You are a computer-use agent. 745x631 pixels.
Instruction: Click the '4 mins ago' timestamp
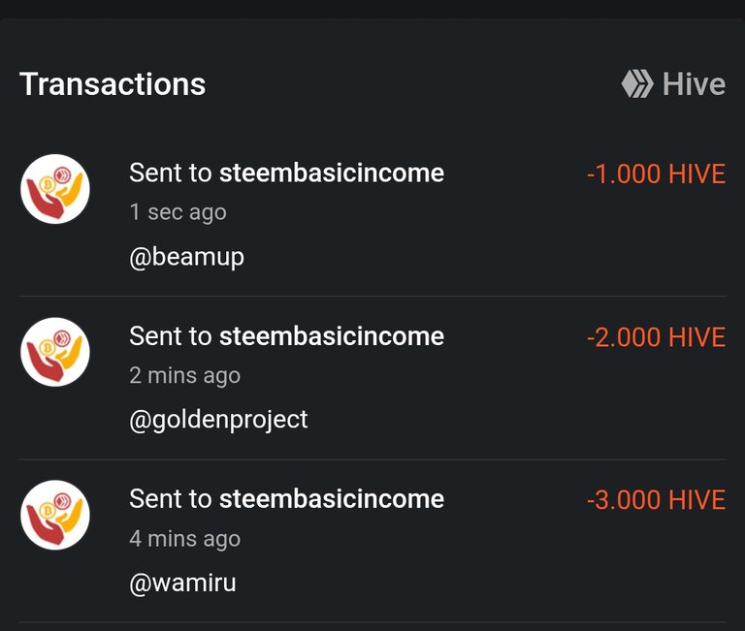[x=185, y=539]
